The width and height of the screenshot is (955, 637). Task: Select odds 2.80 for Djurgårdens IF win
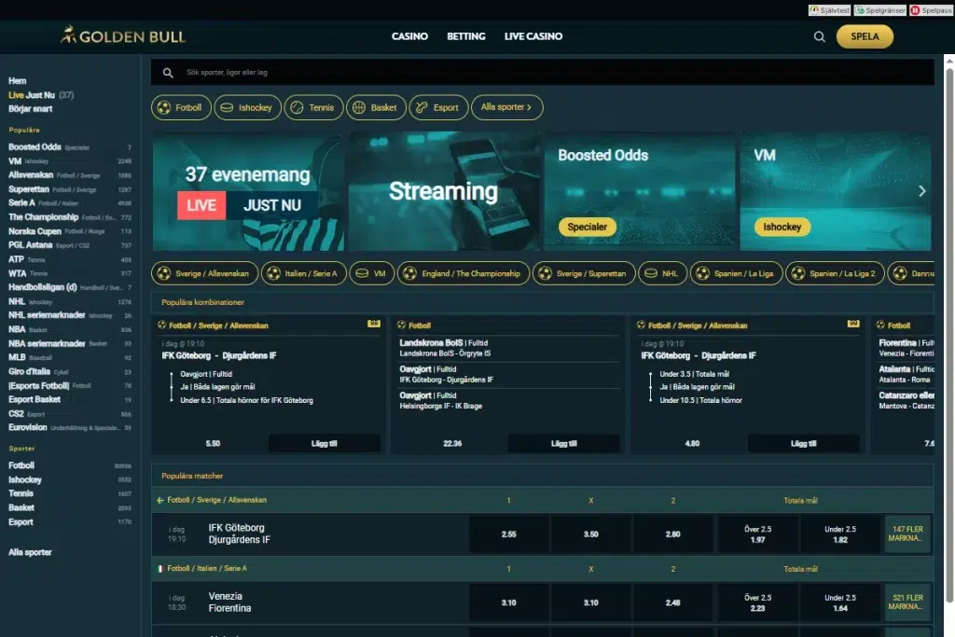coord(673,534)
